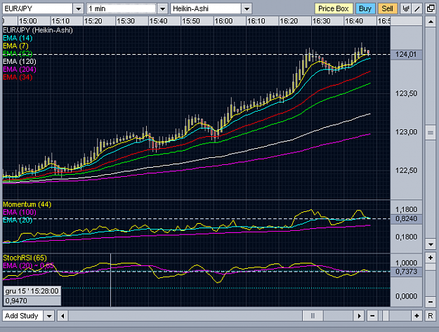Click the Momentum (44) study label
The width and height of the screenshot is (439, 332).
point(27,204)
